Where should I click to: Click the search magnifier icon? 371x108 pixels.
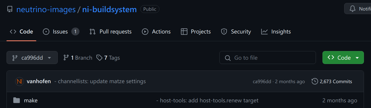[228, 58]
